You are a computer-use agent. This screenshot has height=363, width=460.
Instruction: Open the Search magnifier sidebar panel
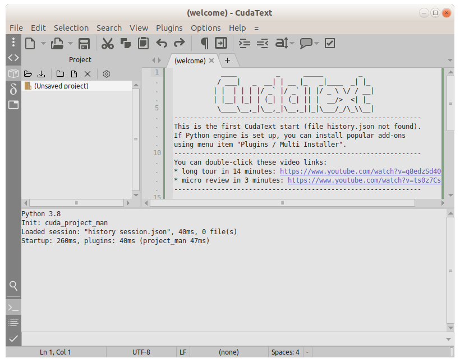click(13, 286)
